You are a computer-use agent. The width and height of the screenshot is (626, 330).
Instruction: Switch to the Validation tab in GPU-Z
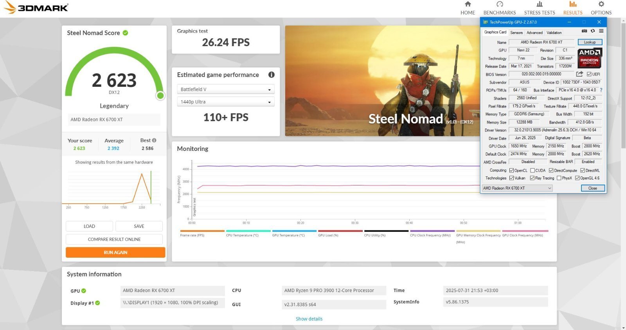554,33
